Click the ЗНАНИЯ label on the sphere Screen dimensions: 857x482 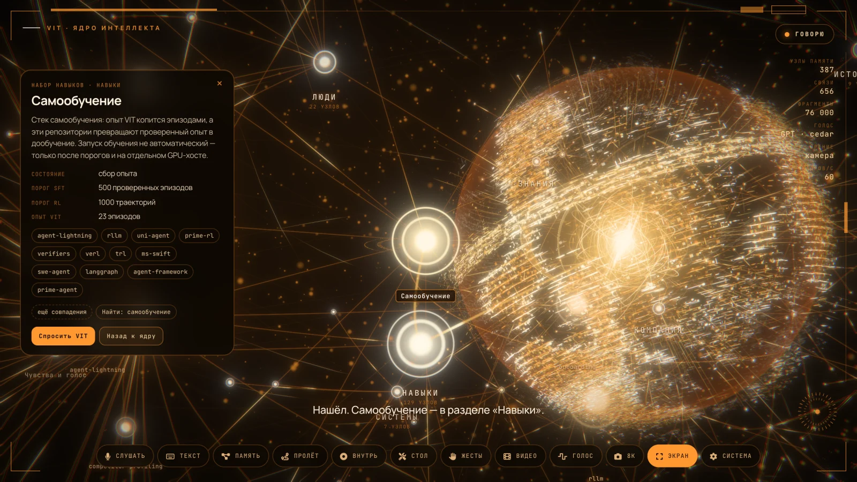click(536, 184)
